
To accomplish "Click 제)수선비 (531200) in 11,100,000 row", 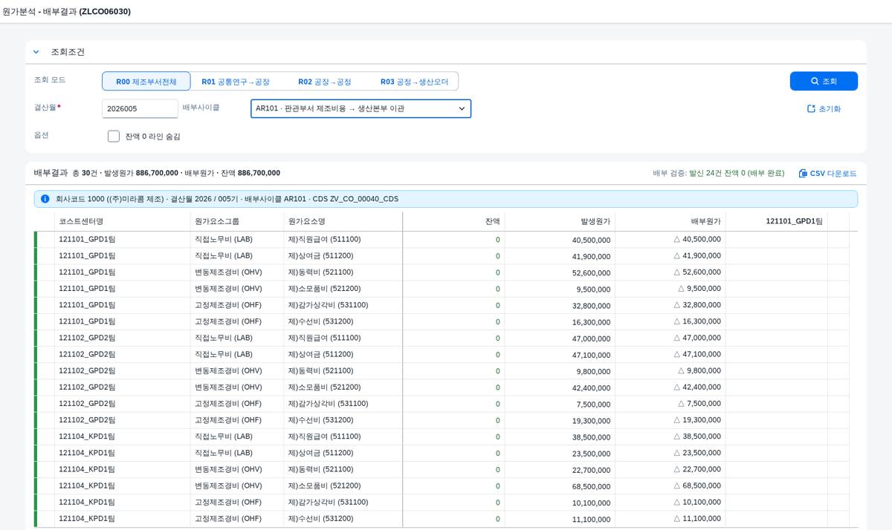I will tap(320, 519).
